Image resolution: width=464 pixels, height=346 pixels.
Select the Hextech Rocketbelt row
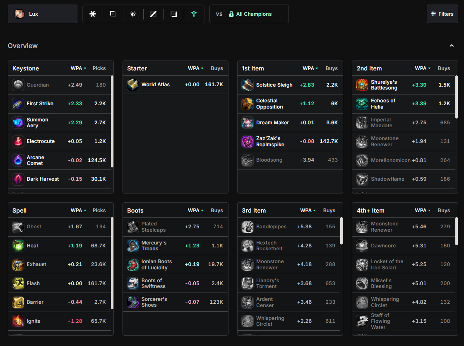click(289, 246)
